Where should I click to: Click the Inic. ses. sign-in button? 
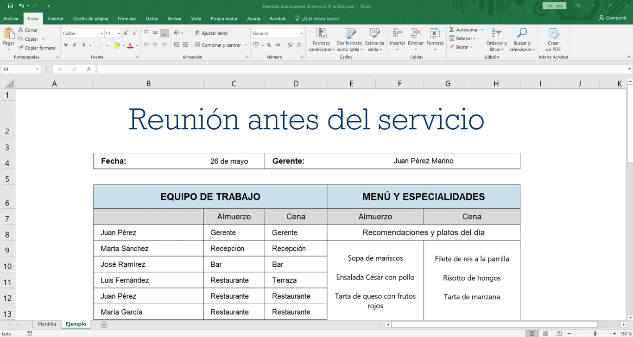[554, 6]
